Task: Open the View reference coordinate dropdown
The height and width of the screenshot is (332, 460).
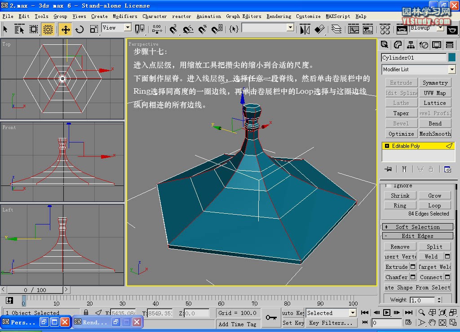Action: 127,28
